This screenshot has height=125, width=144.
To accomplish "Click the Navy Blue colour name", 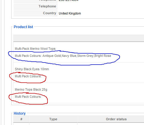I will point(69,56).
